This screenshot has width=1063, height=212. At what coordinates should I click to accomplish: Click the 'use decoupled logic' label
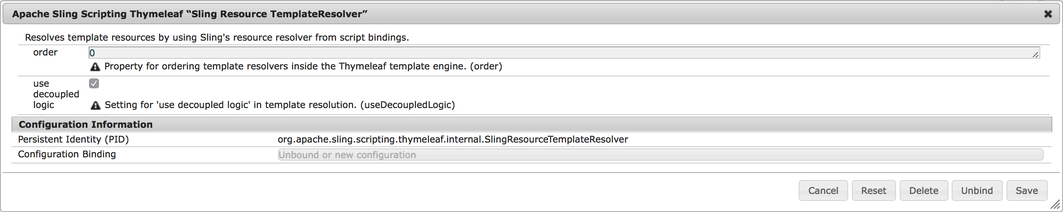point(56,94)
